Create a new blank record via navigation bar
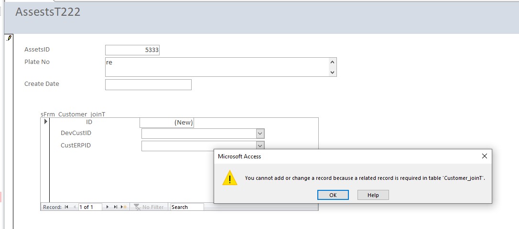Screen dimensions: 519x229 coord(124,207)
